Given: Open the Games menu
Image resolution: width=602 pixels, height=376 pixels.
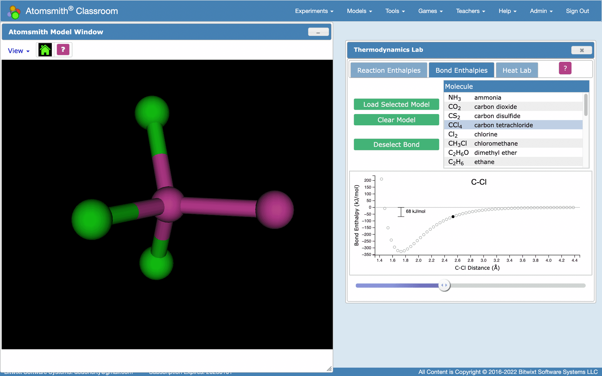Looking at the screenshot, I should [430, 11].
